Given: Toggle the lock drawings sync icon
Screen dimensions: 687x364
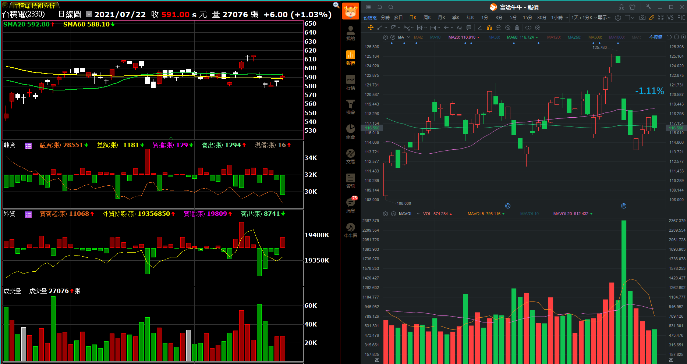Looking at the screenshot, I should click(x=499, y=28).
